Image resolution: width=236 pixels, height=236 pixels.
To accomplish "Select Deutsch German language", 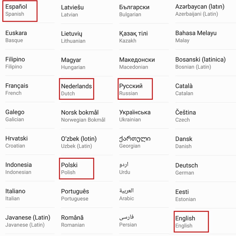I will tap(205, 169).
